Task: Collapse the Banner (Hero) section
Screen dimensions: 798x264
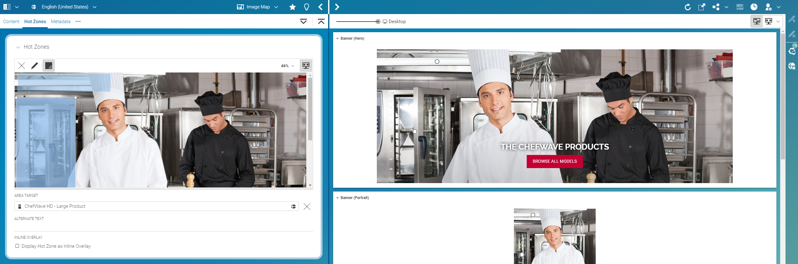Action: (337, 38)
